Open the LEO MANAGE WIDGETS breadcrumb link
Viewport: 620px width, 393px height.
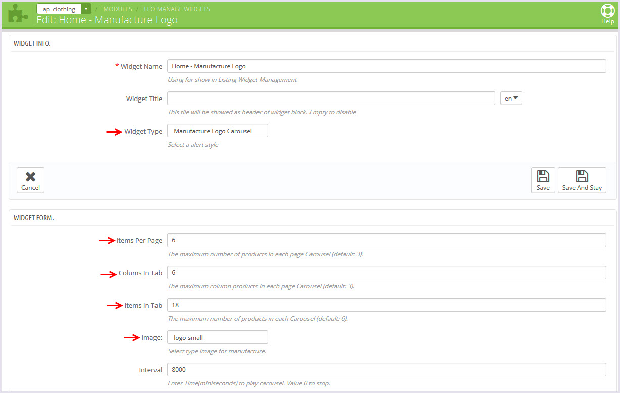point(177,9)
